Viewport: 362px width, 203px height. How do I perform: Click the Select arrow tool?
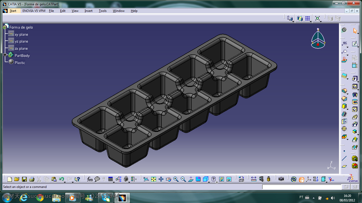point(355,30)
